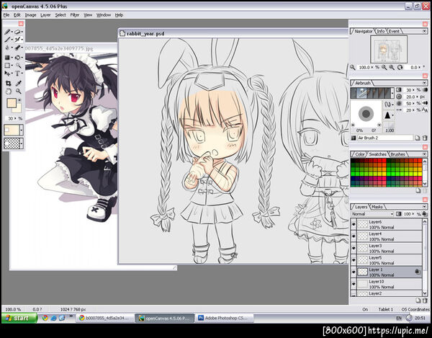Click the Navigator zoom-out magnifier icon
The width and height of the screenshot is (432, 338).
[384, 67]
